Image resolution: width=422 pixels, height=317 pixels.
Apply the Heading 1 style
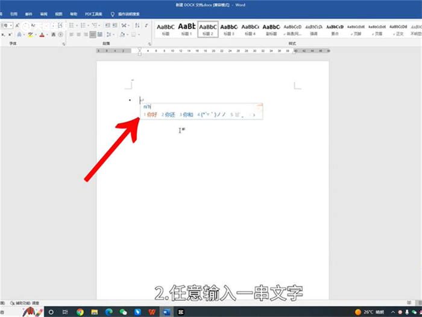pyautogui.click(x=186, y=29)
